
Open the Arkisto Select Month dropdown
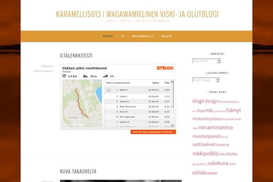click(206, 61)
